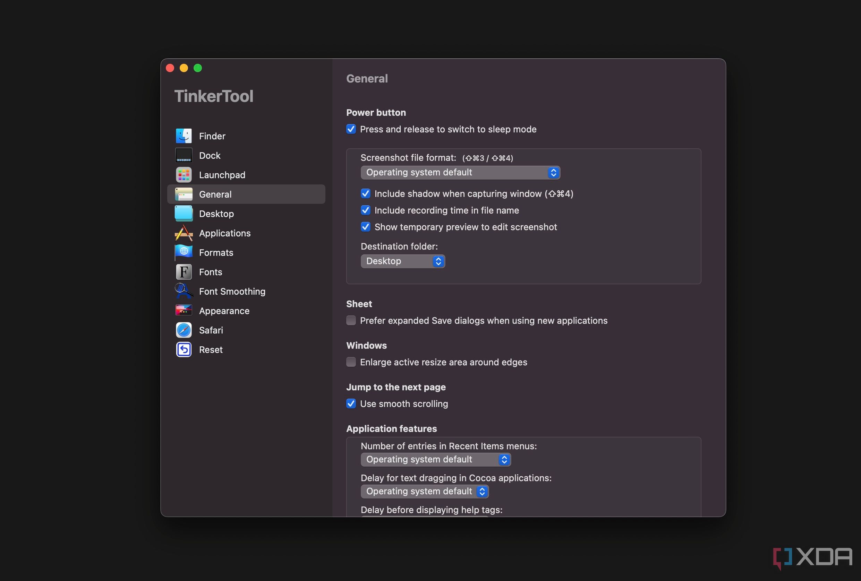Click the Formats flag icon
The image size is (861, 581).
point(184,253)
